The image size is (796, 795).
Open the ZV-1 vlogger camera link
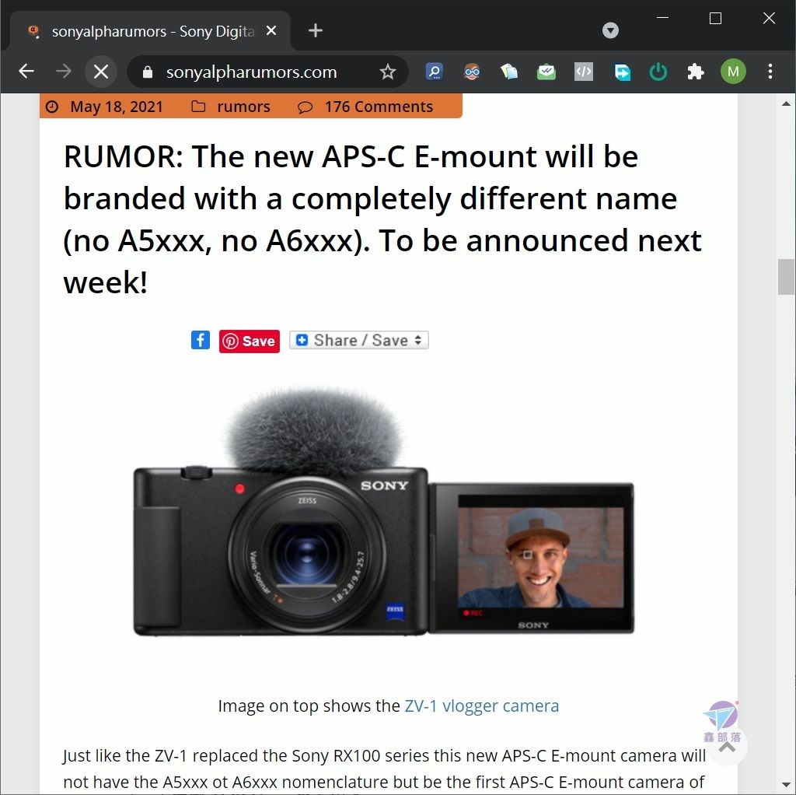[x=481, y=706]
